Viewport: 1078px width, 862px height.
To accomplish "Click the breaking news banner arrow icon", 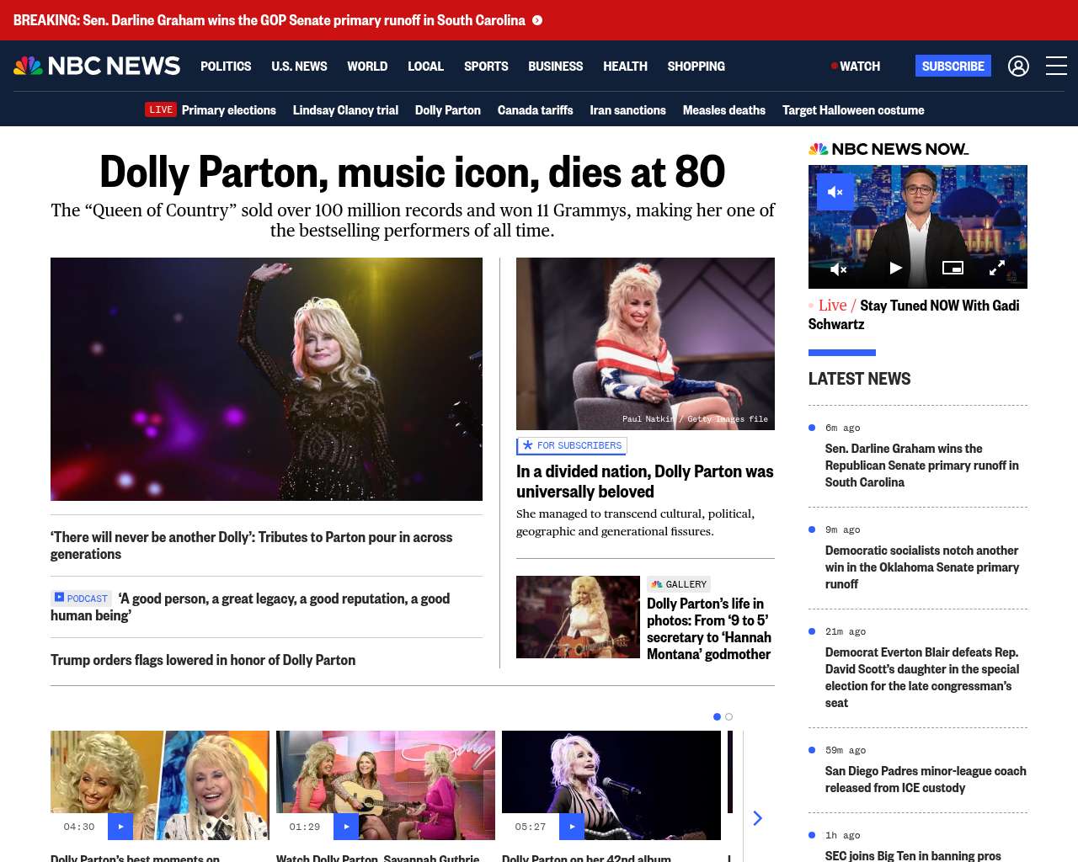I will (537, 20).
